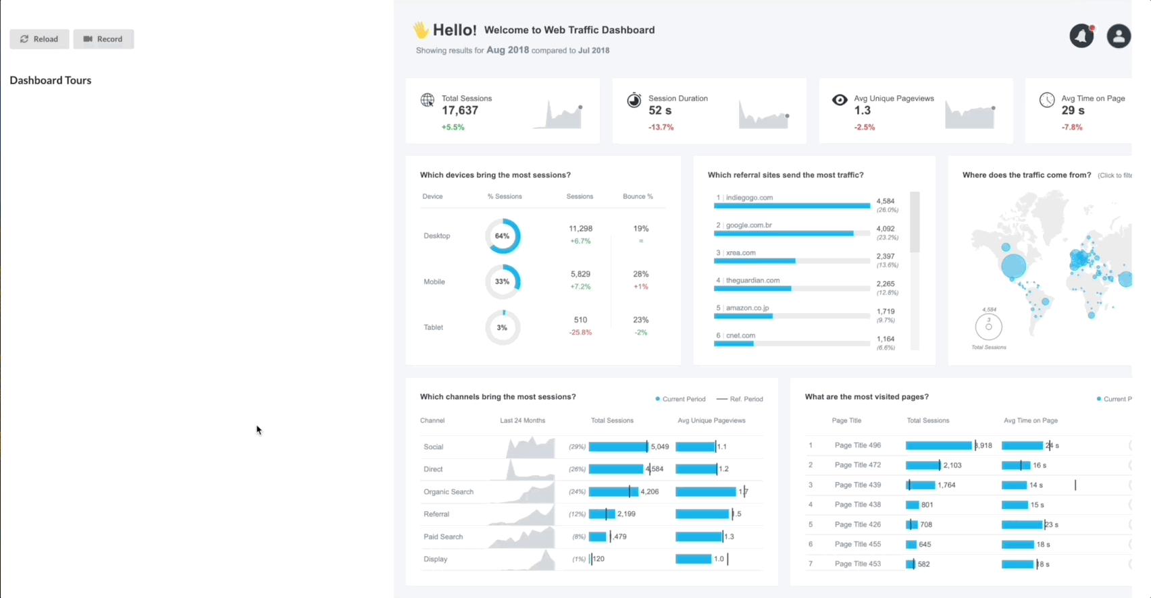Click the notification bell icon

[x=1081, y=36]
